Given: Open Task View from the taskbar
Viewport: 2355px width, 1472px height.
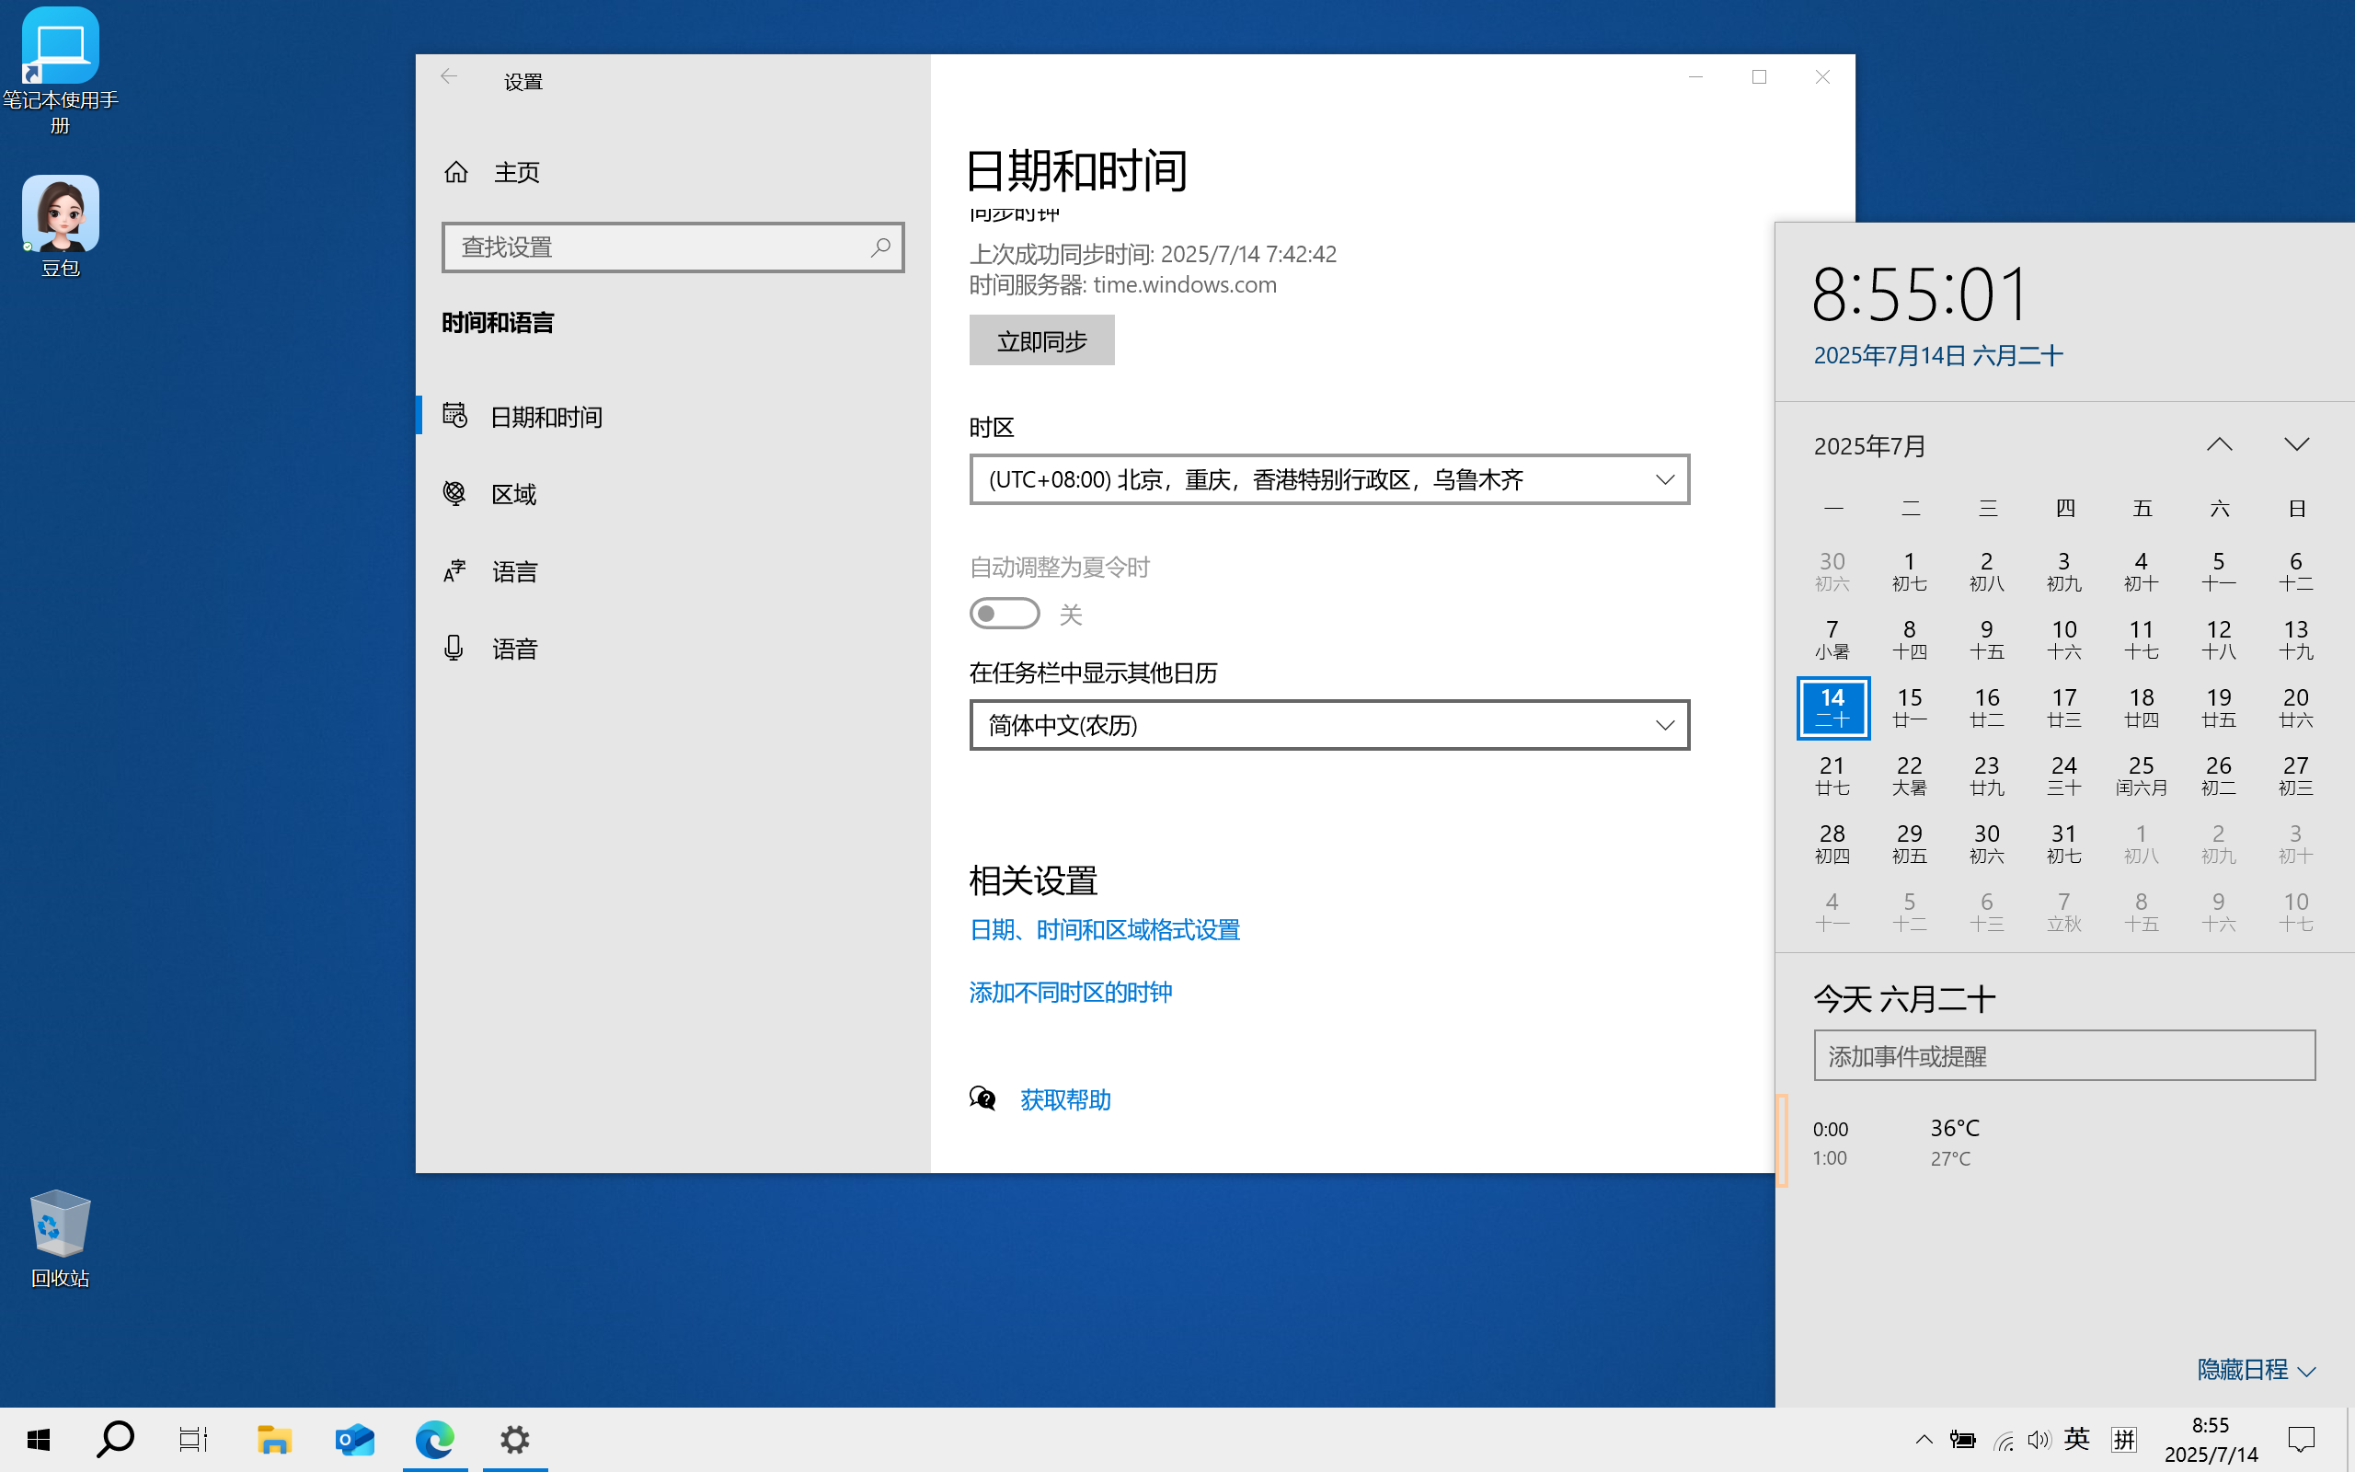Looking at the screenshot, I should (191, 1439).
